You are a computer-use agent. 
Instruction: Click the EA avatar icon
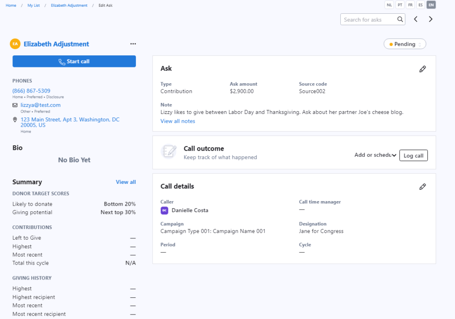15,44
